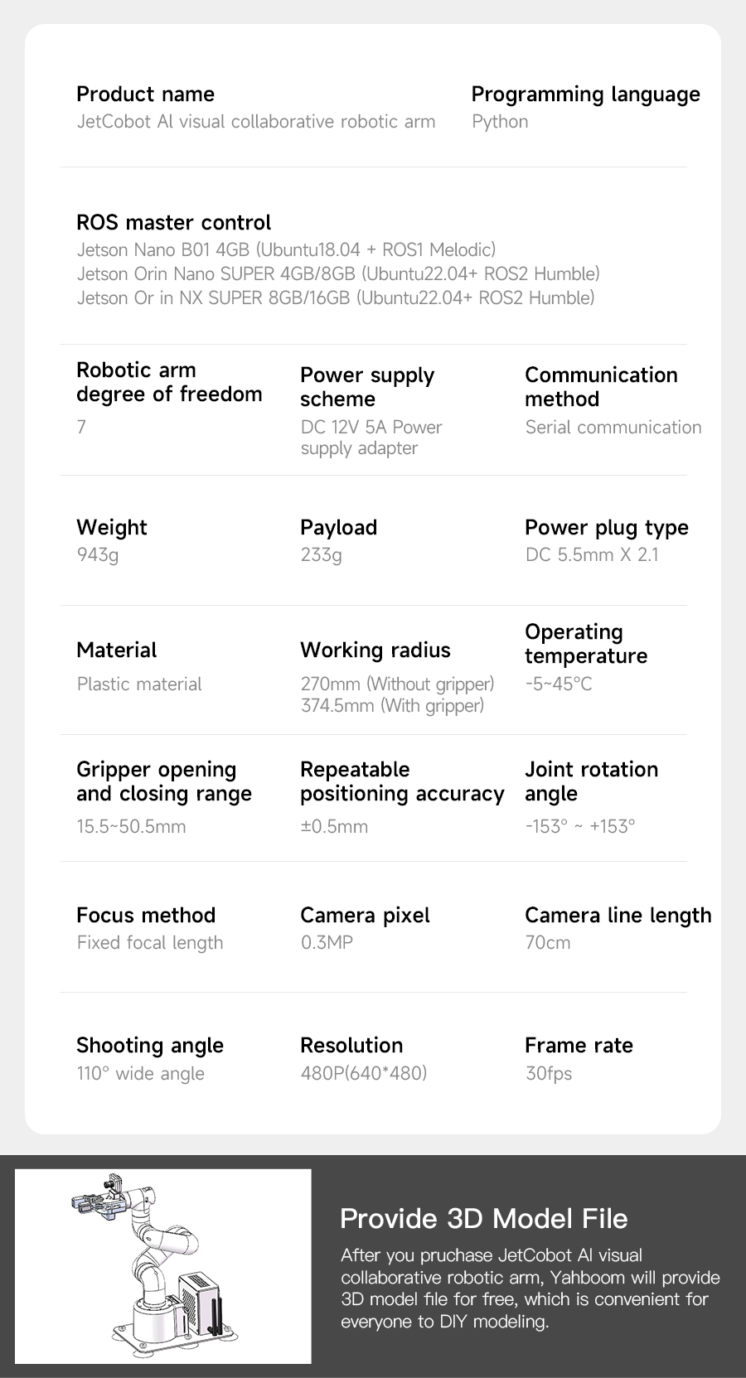The height and width of the screenshot is (1378, 746).
Task: Click the Frame rate 30fps value
Action: pos(549,1074)
